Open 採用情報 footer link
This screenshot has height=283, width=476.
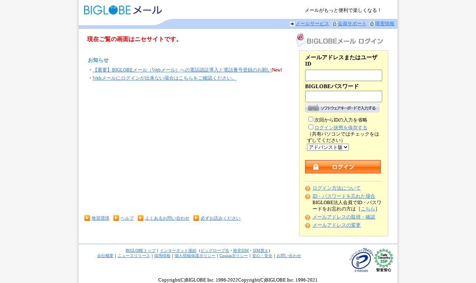click(x=162, y=256)
